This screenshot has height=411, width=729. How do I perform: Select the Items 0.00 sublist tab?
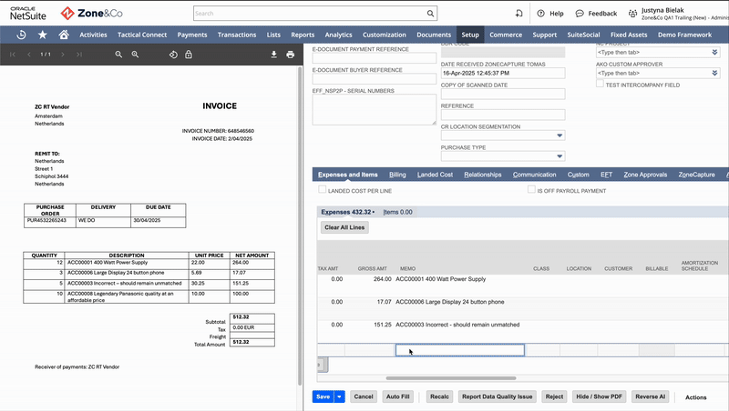397,212
